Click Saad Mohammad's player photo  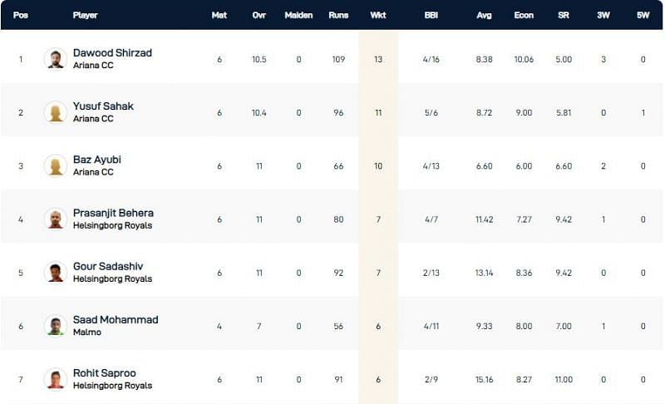(x=56, y=325)
